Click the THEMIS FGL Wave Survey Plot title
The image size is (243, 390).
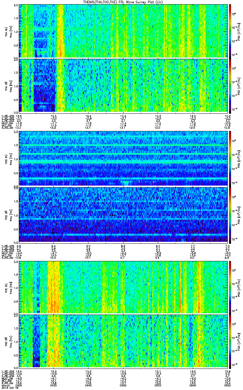[123, 2]
